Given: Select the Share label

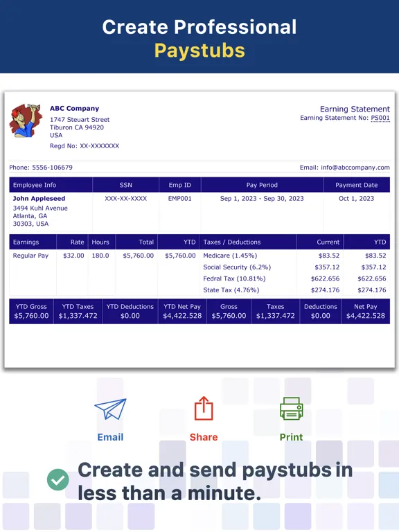Looking at the screenshot, I should tap(204, 437).
